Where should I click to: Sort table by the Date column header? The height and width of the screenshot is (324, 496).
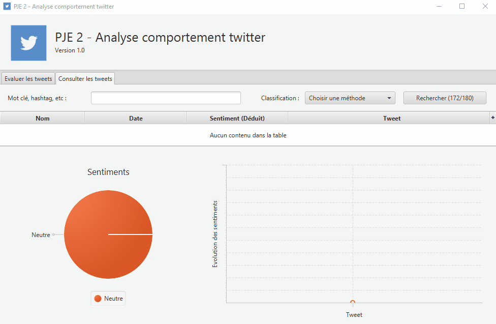click(x=136, y=119)
